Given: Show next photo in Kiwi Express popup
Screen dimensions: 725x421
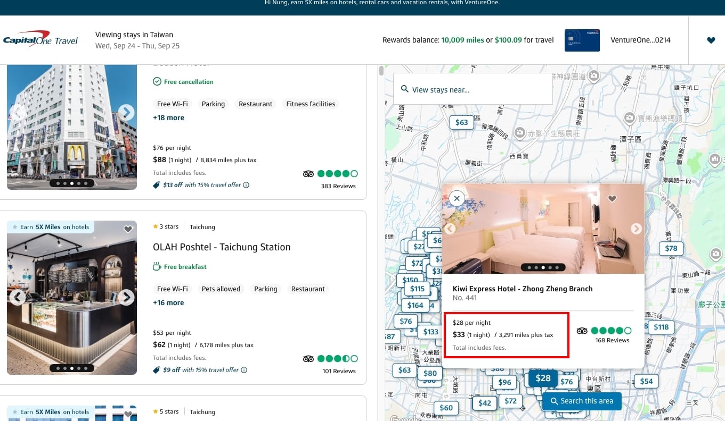Looking at the screenshot, I should coord(636,229).
